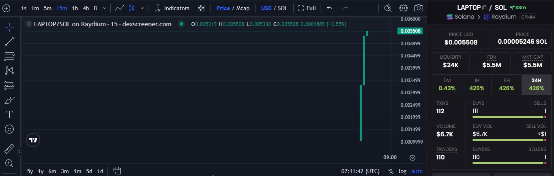
Task: Select the candlestick chart type icon
Action: [131, 8]
